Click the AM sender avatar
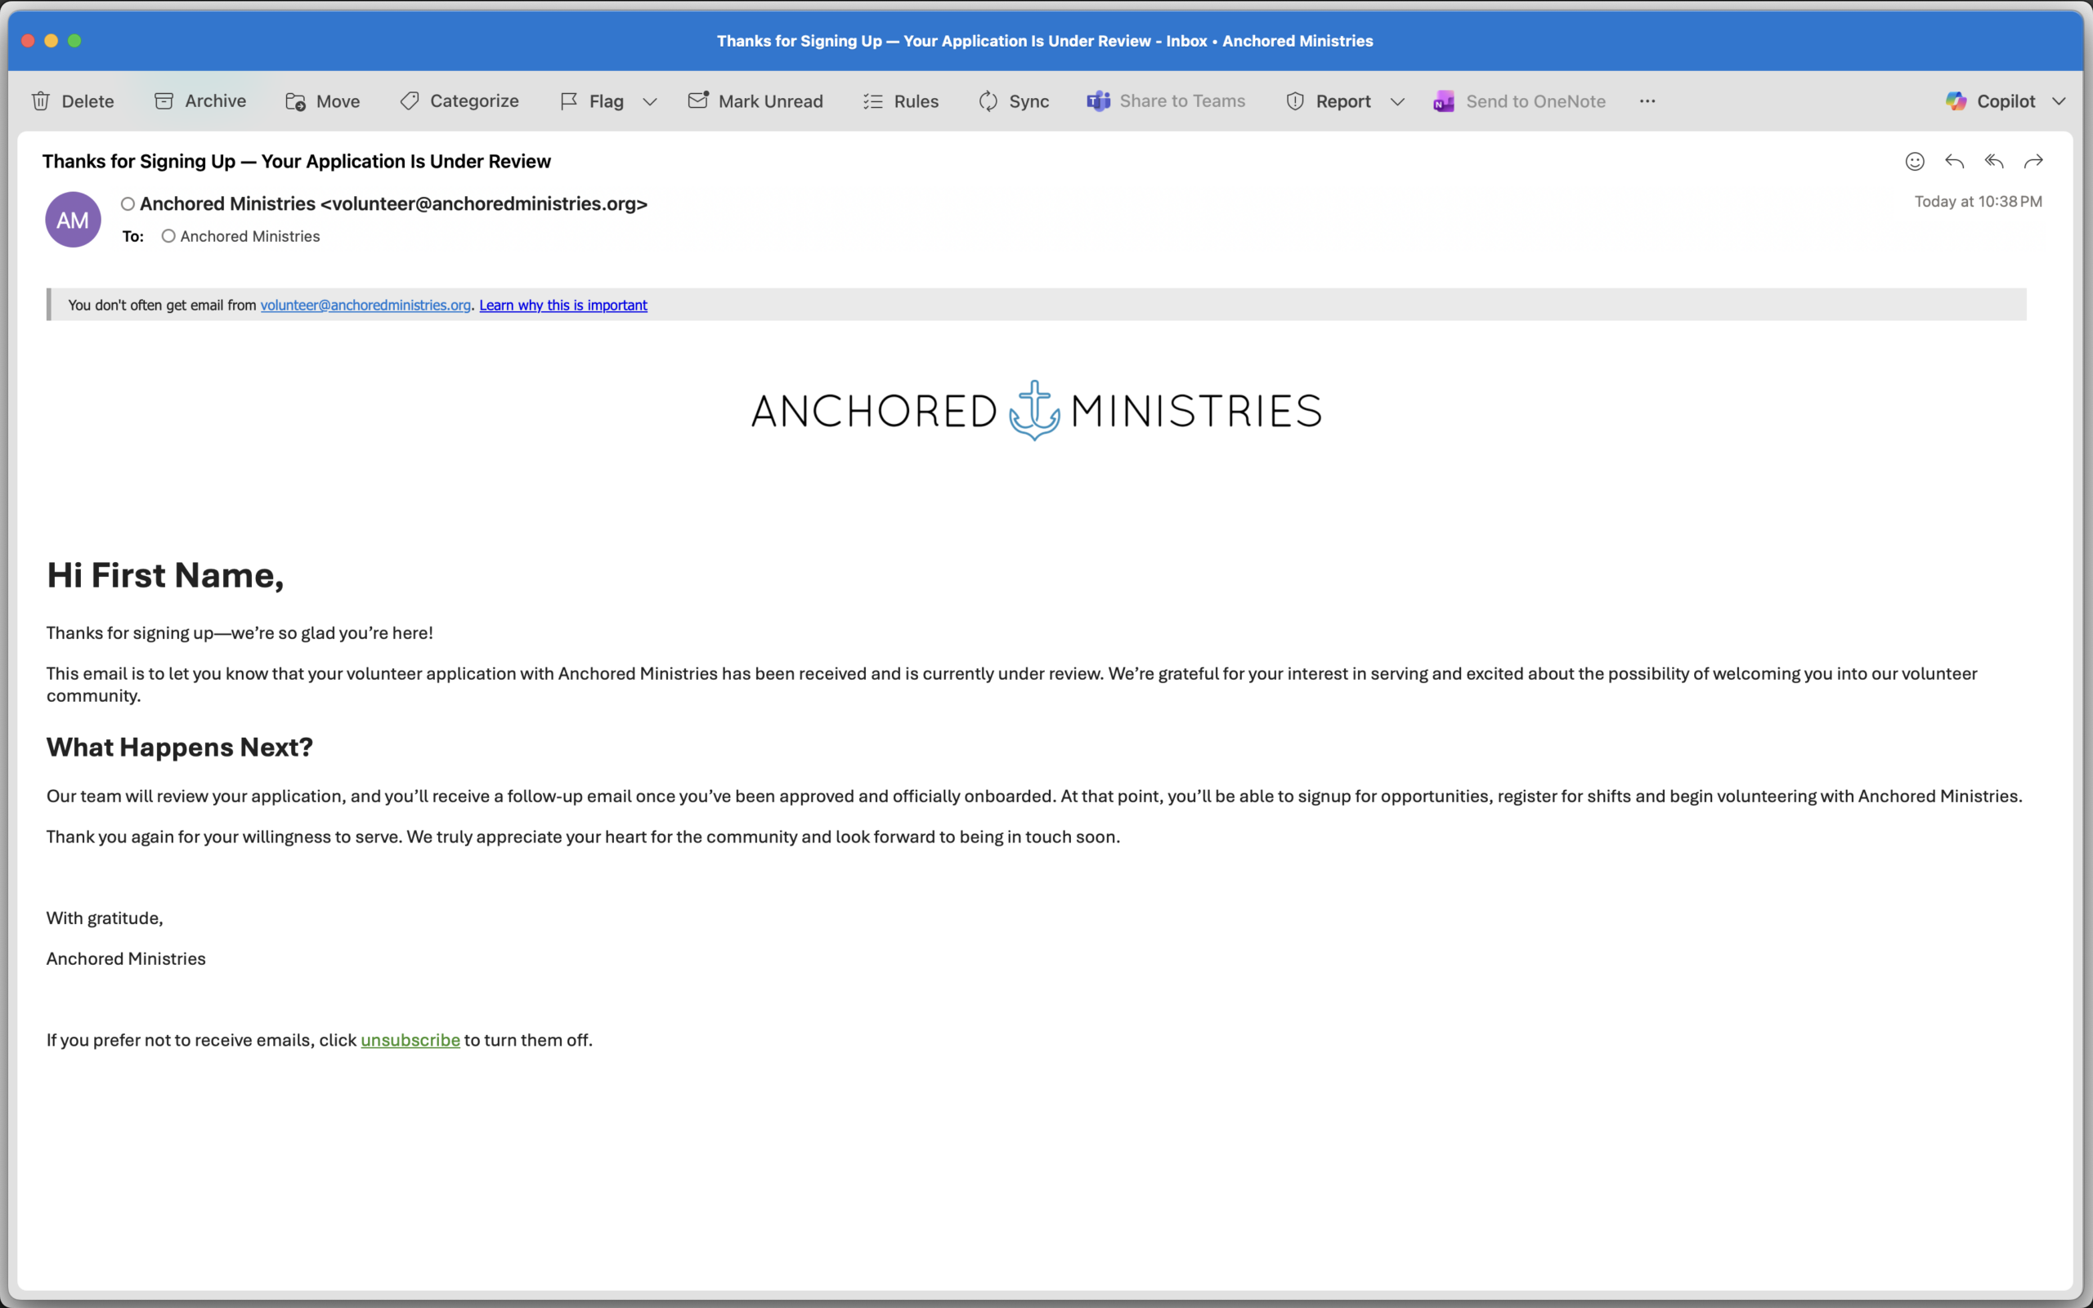 [73, 220]
